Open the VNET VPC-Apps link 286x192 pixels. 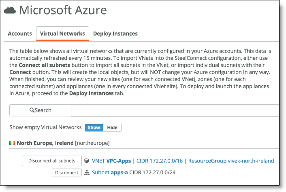point(111,161)
